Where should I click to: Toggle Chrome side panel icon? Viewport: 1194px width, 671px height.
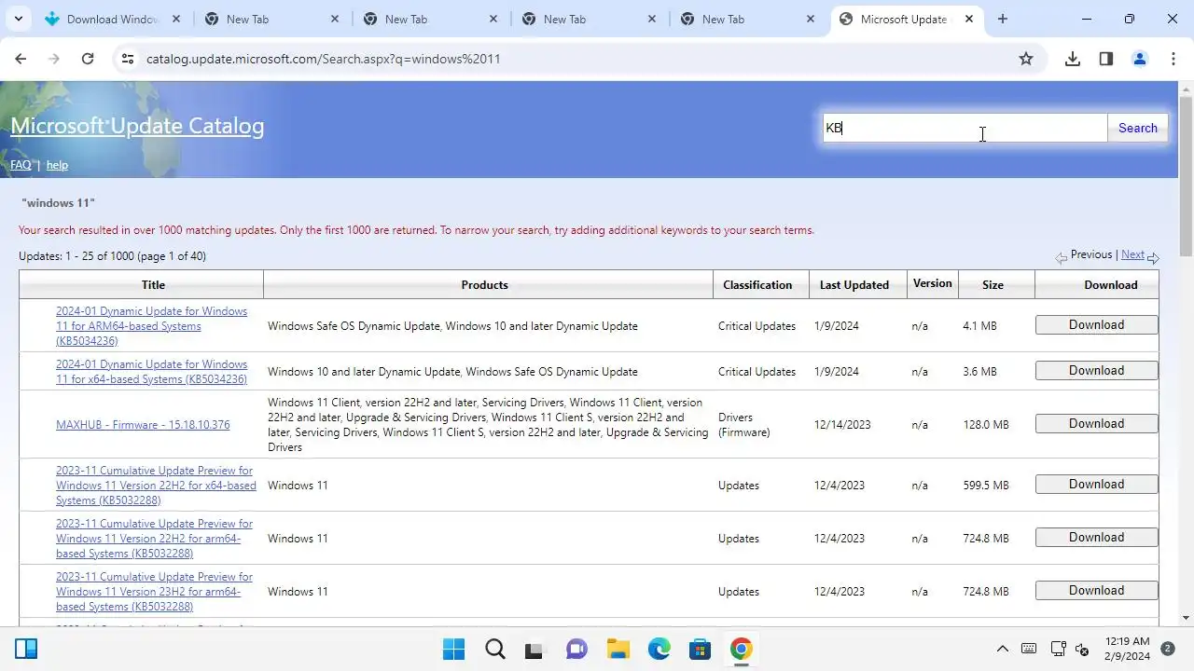click(1106, 59)
